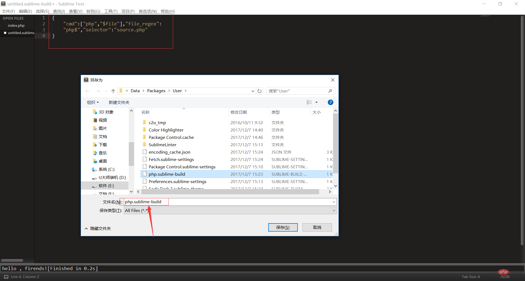The width and height of the screenshot is (525, 281).
Task: Select drive 系统 (C:) in sidebar
Action: click(106, 169)
